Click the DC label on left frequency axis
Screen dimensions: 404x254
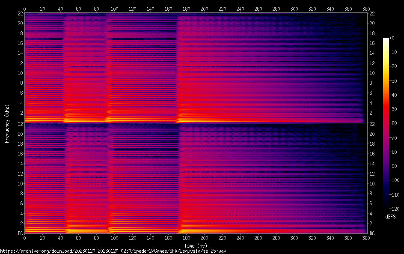(x=19, y=233)
